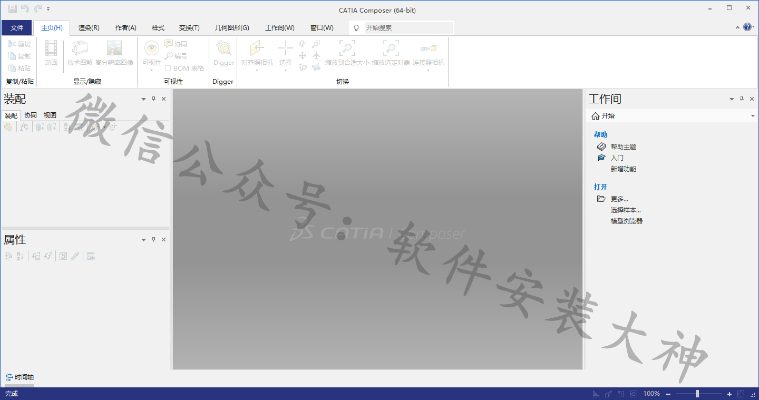Open the 工作间(W) ribbon tab
Screen dimensions: 759x400
pyautogui.click(x=280, y=28)
